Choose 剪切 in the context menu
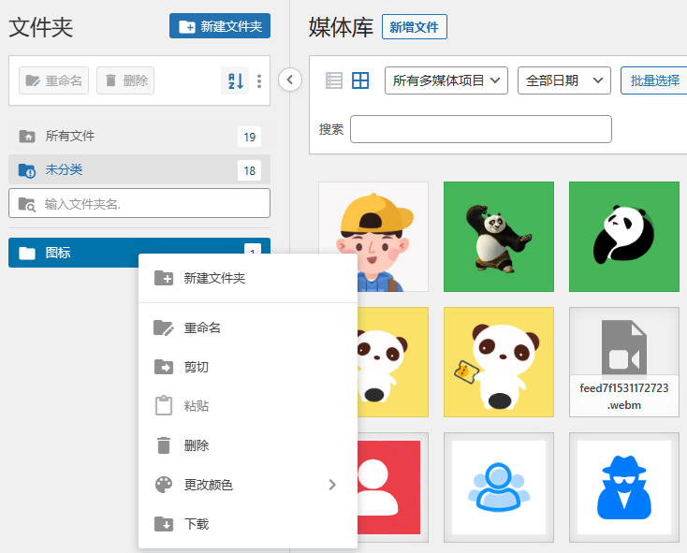 248,367
